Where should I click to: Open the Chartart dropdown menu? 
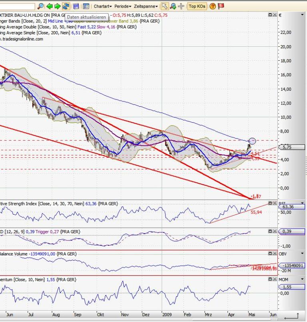coord(103,6)
